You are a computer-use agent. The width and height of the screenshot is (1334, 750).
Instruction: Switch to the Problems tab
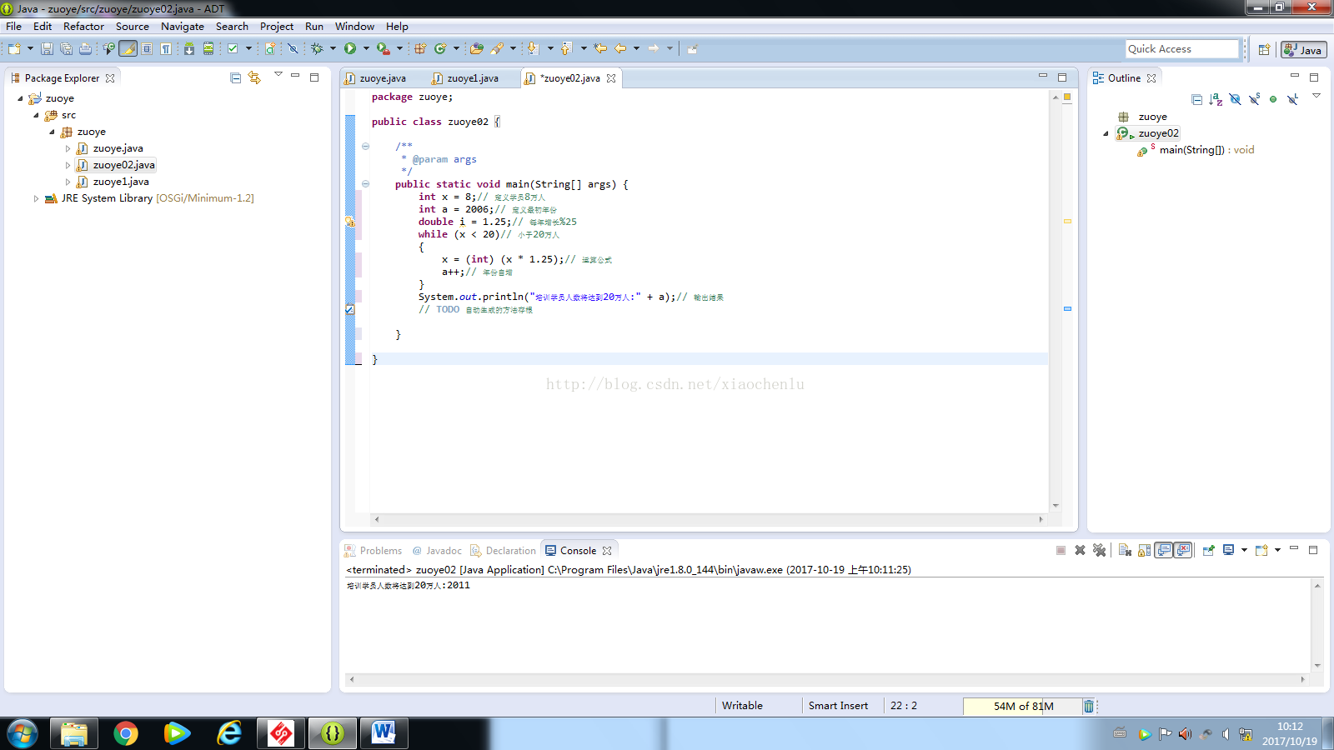pyautogui.click(x=374, y=551)
